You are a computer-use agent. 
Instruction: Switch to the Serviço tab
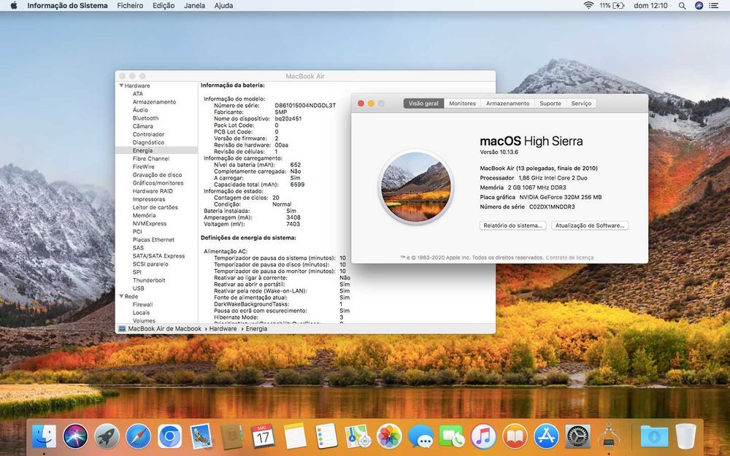581,104
